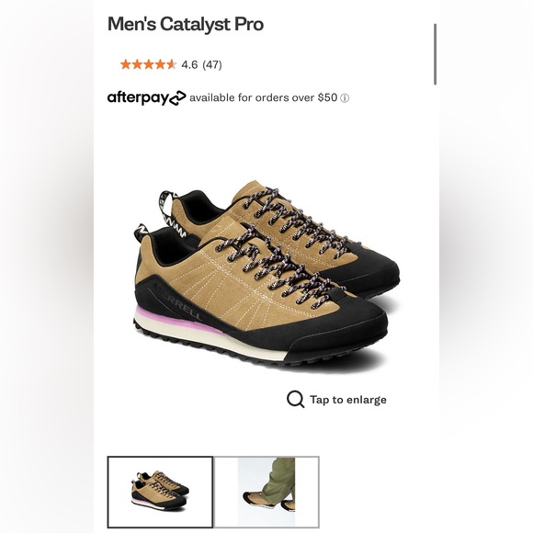Select the first shoe pair thumbnail
Screen dimensions: 533x533
coord(160,492)
